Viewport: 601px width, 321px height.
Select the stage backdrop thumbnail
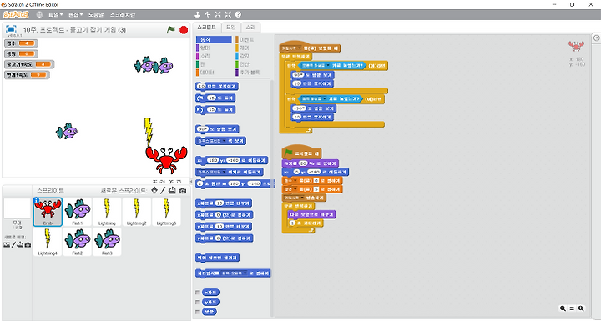point(17,208)
